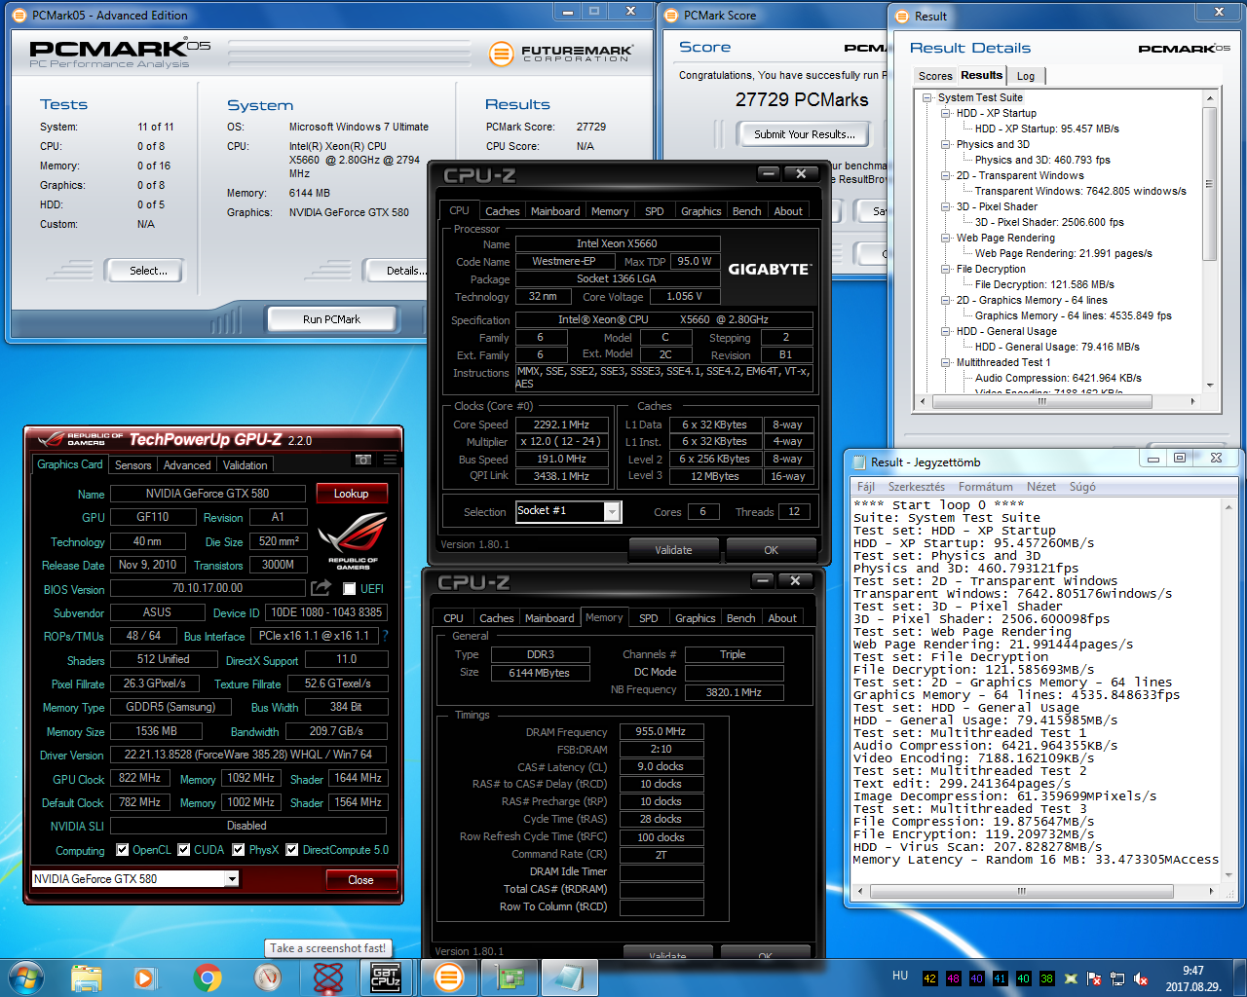
Task: Collapse the 3D - Pixel Shader node
Action: pos(945,206)
